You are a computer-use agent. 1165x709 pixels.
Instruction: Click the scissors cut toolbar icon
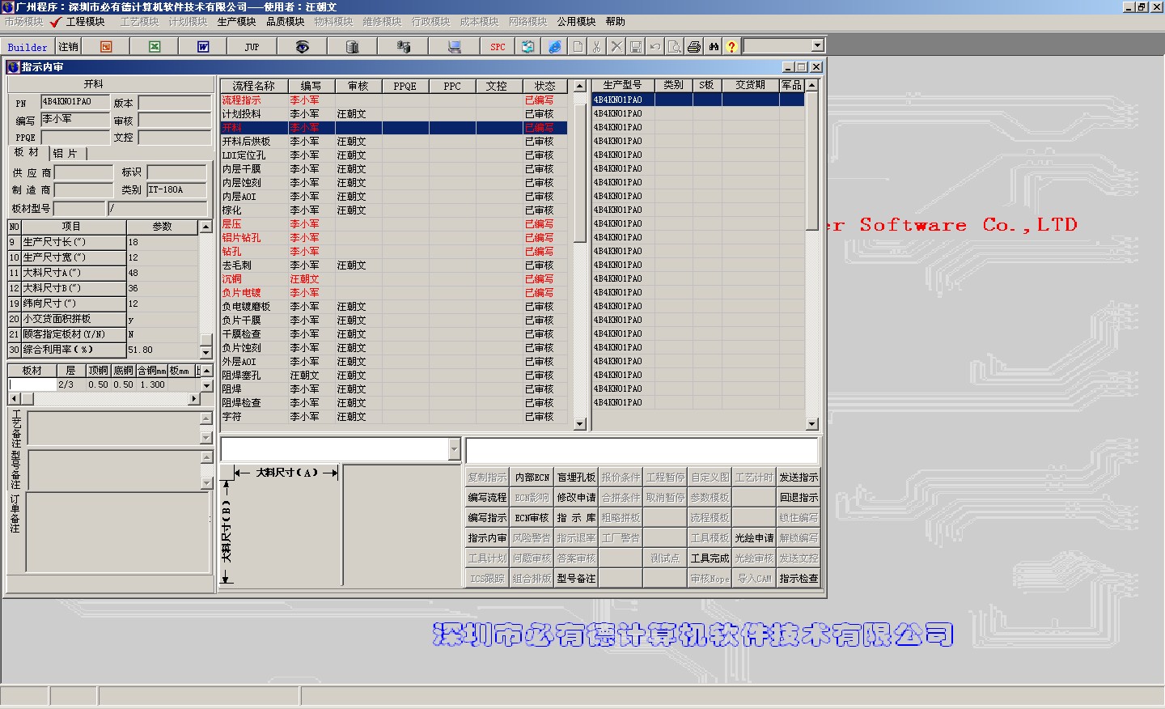click(x=596, y=47)
